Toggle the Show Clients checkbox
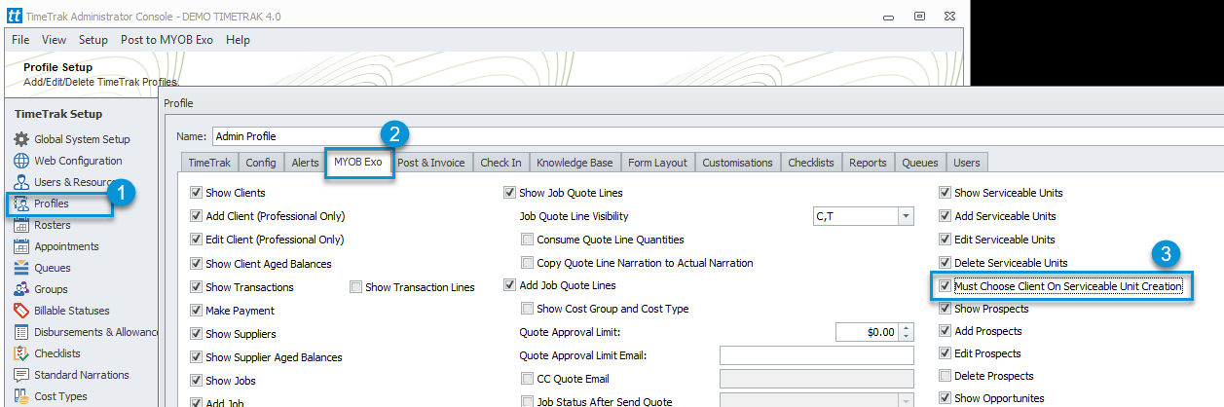This screenshot has height=407, width=1224. click(x=198, y=193)
